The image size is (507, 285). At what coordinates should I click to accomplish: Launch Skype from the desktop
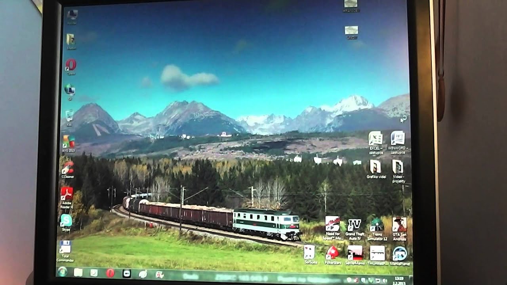(x=66, y=223)
